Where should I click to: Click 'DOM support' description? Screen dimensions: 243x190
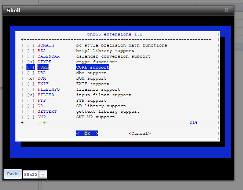click(91, 78)
